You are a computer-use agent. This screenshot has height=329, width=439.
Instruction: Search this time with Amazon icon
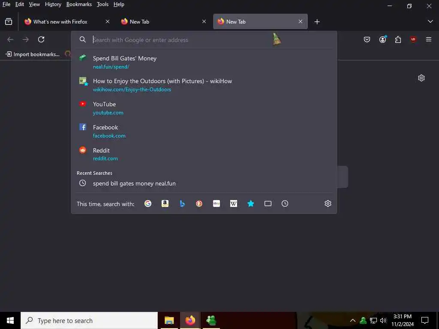(165, 203)
